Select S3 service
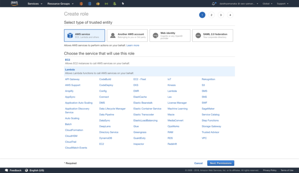 pyautogui.click(x=203, y=85)
